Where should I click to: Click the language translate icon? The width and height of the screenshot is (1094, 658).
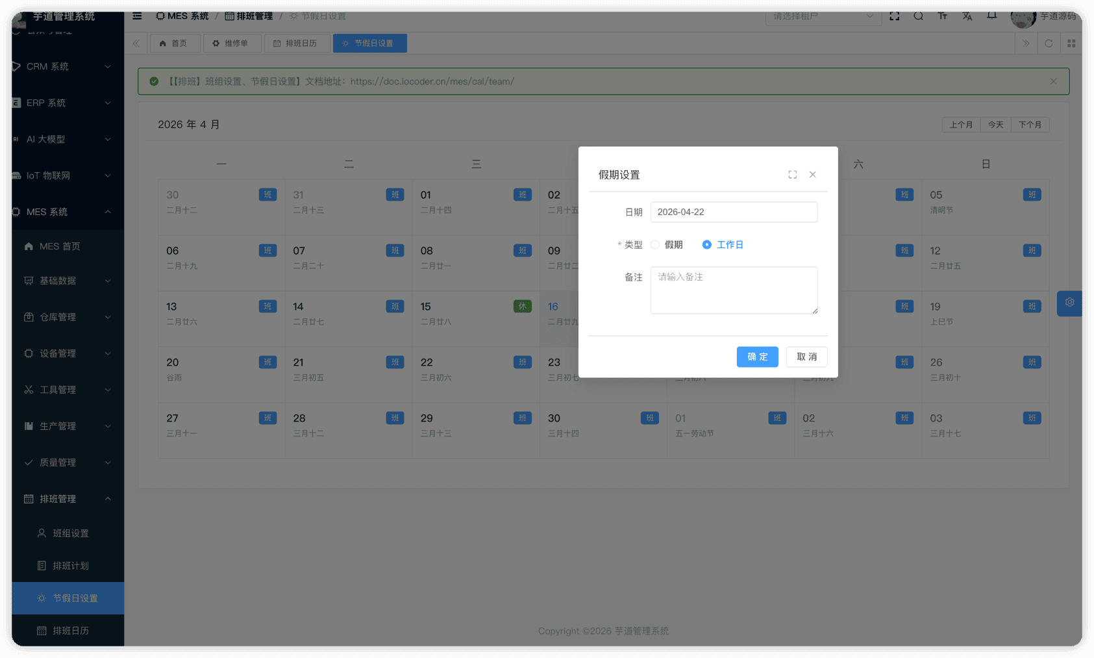coord(967,16)
